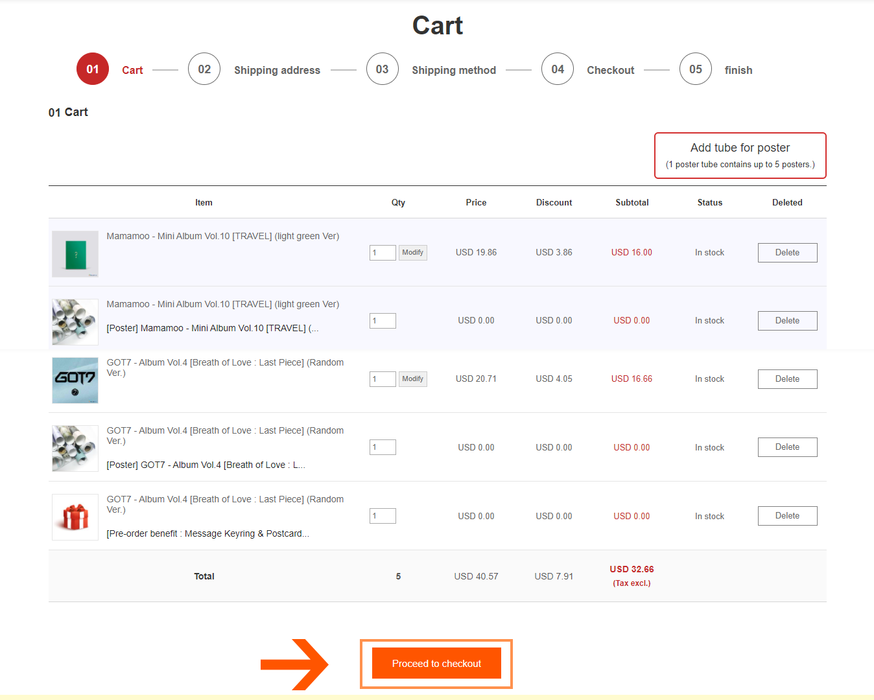
Task: Click the 01 Cart step circle
Action: coord(93,69)
